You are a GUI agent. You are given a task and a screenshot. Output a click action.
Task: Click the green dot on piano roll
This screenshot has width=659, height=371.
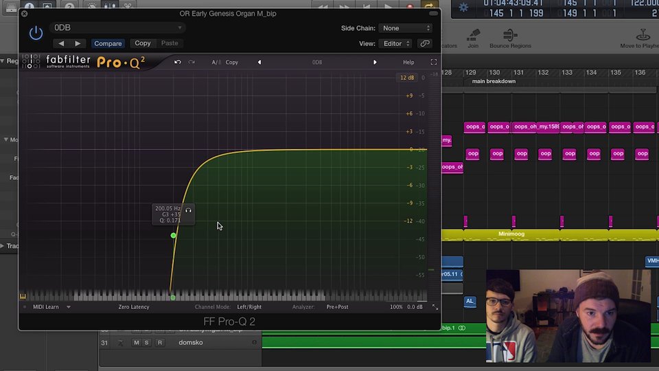tap(173, 297)
